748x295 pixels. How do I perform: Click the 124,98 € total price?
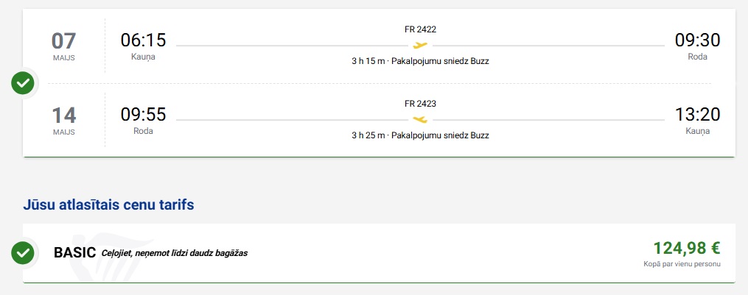coord(686,248)
